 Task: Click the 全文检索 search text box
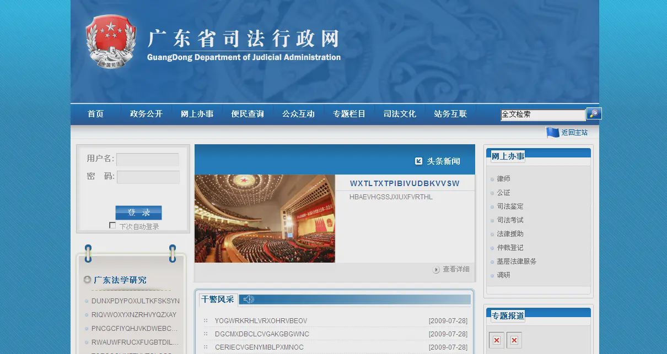point(542,115)
